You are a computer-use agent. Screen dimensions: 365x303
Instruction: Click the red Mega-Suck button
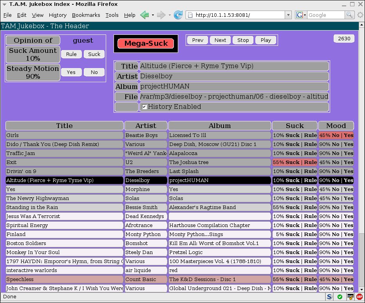pyautogui.click(x=145, y=43)
